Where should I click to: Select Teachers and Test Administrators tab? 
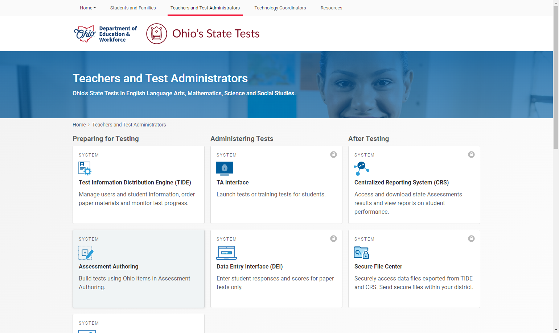205,8
